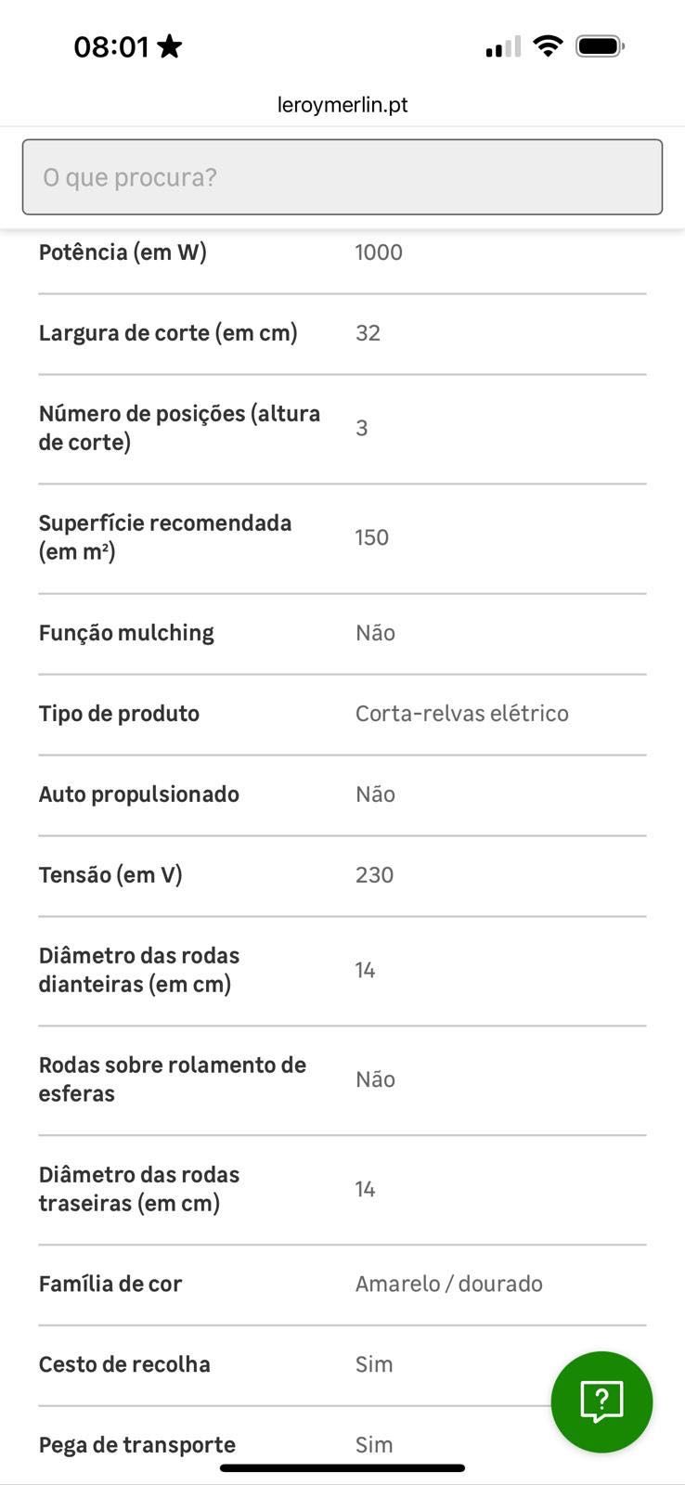Tap the cellular signal bars icon
The image size is (685, 1485).
[502, 46]
